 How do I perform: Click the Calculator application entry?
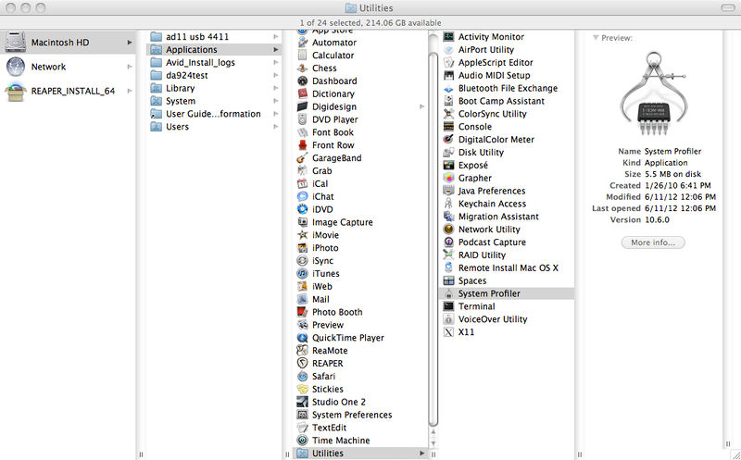tap(333, 56)
